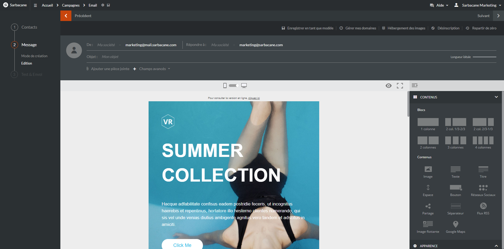Viewport: 504px width, 249px height.
Task: Edit sender marketing@mail.sarbacane.com address
Action: pos(151,45)
